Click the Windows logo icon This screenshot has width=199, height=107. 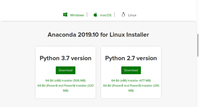click(65, 15)
